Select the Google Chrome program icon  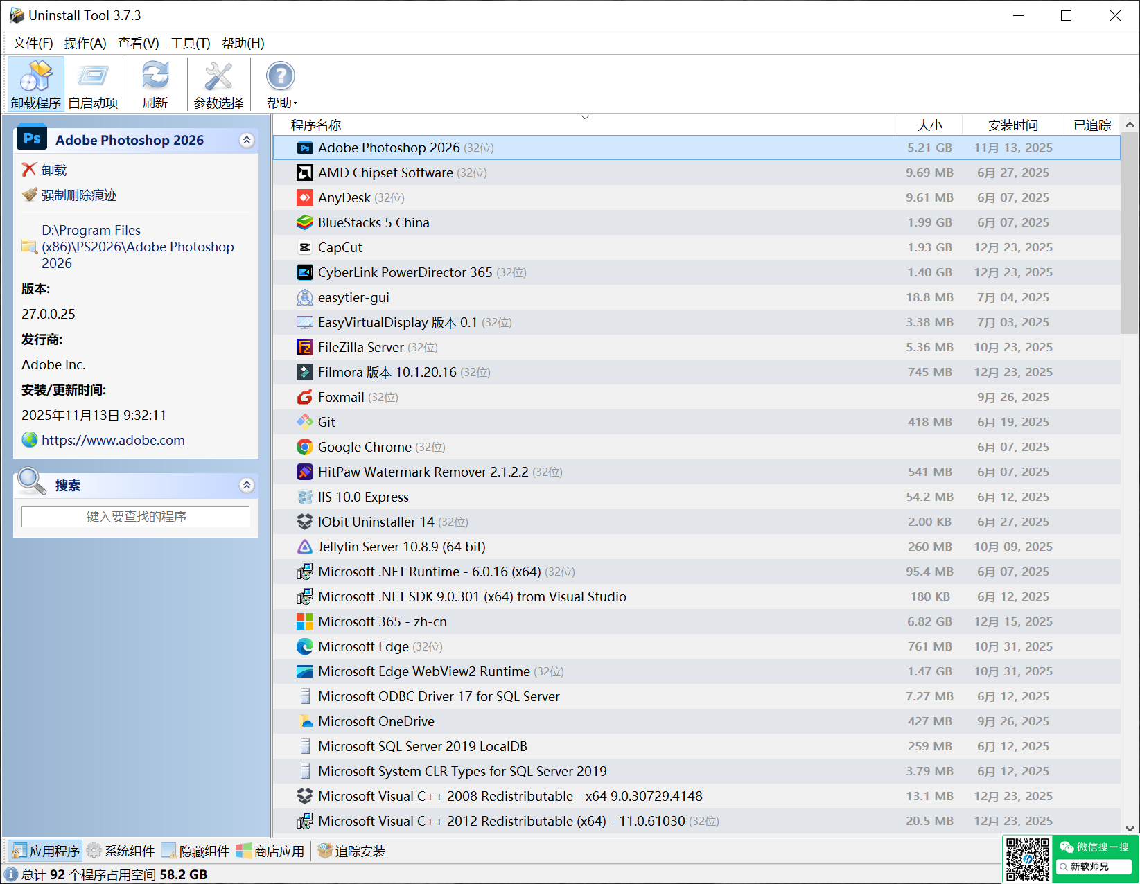tap(305, 447)
